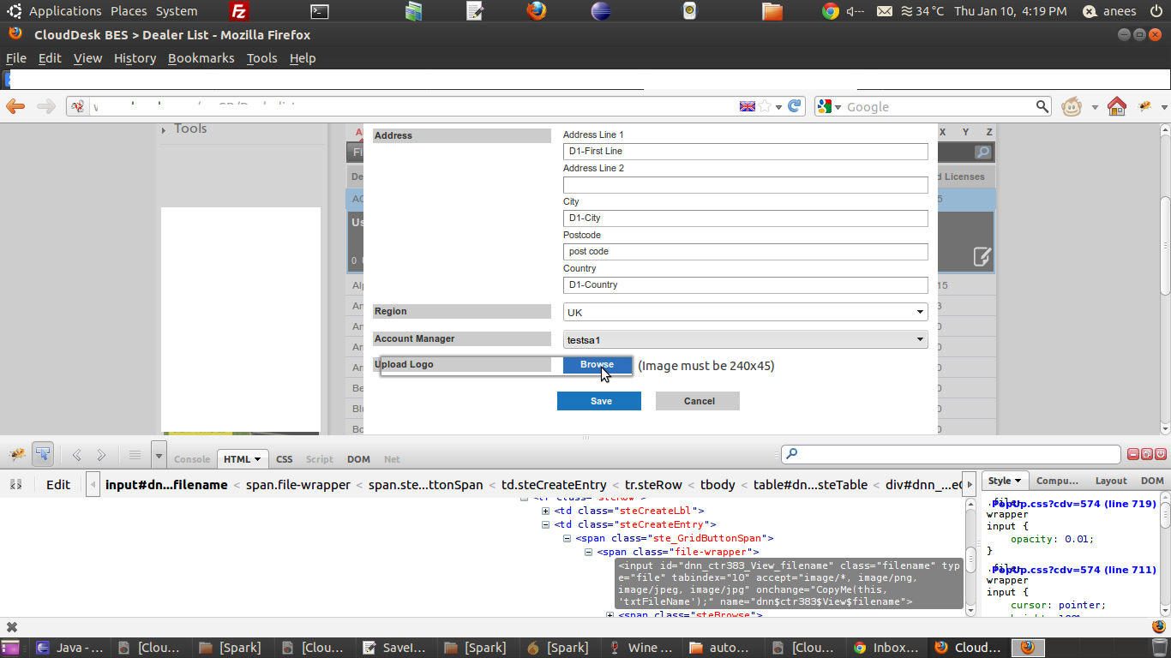Launch FileZilla from the top panel

[x=241, y=11]
